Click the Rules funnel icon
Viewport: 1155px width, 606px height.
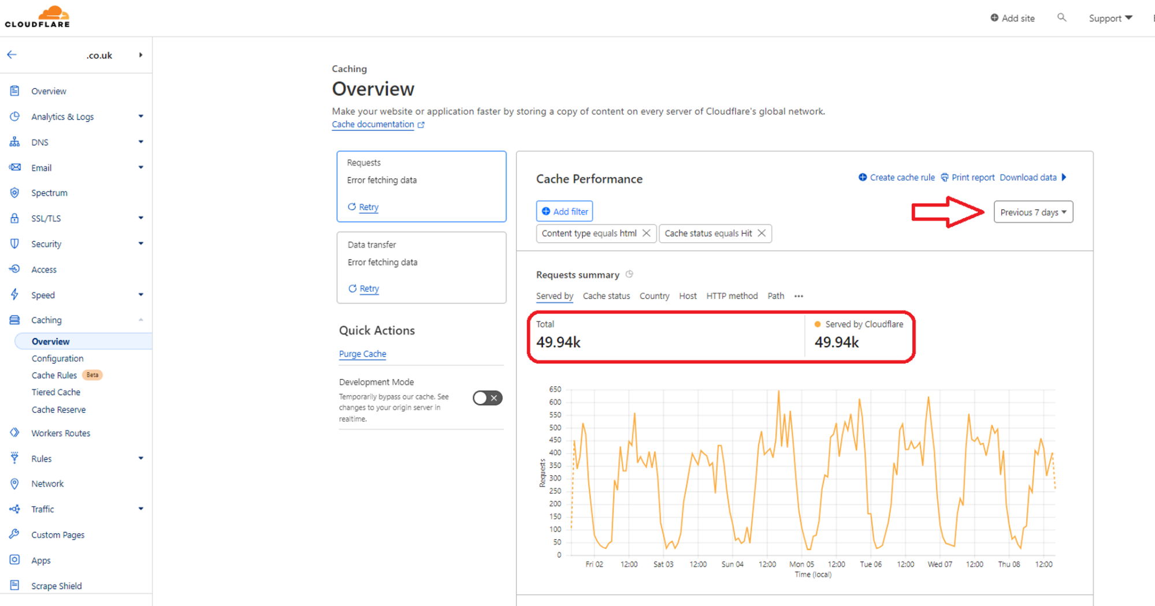[14, 458]
